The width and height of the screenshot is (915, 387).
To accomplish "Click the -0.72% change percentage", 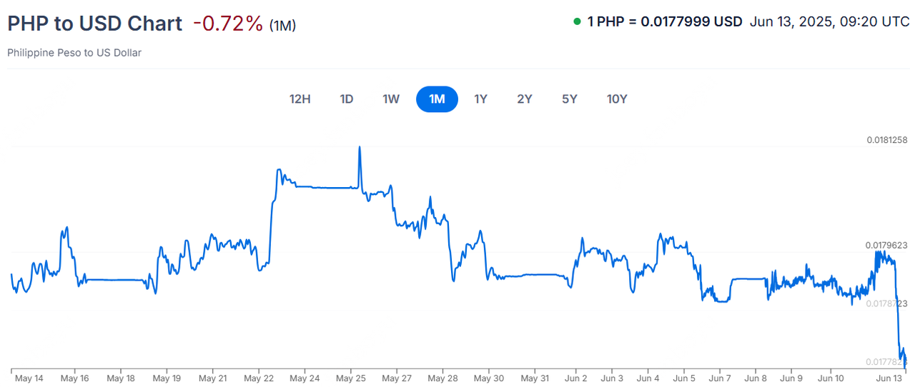I will click(x=228, y=24).
